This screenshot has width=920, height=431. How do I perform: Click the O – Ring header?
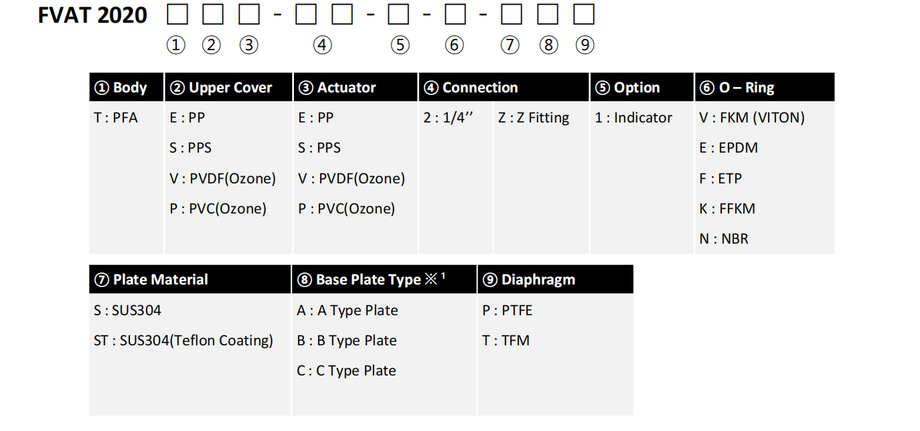(x=765, y=87)
